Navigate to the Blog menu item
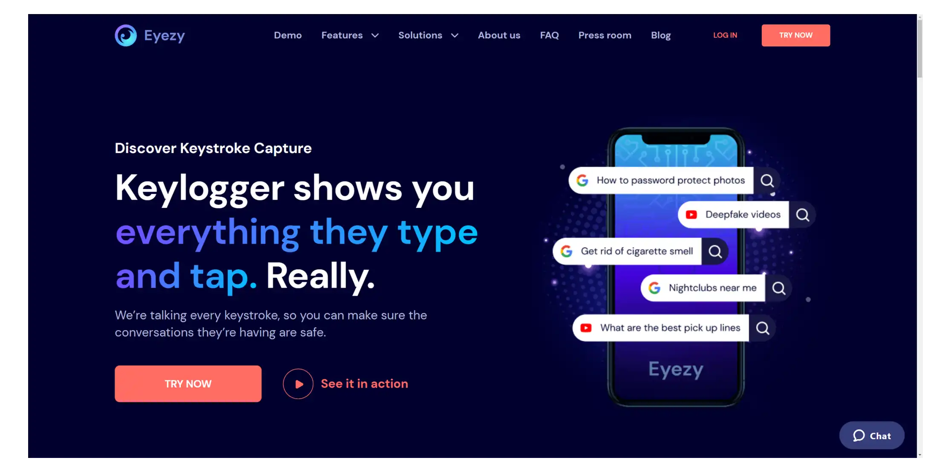 click(x=660, y=35)
